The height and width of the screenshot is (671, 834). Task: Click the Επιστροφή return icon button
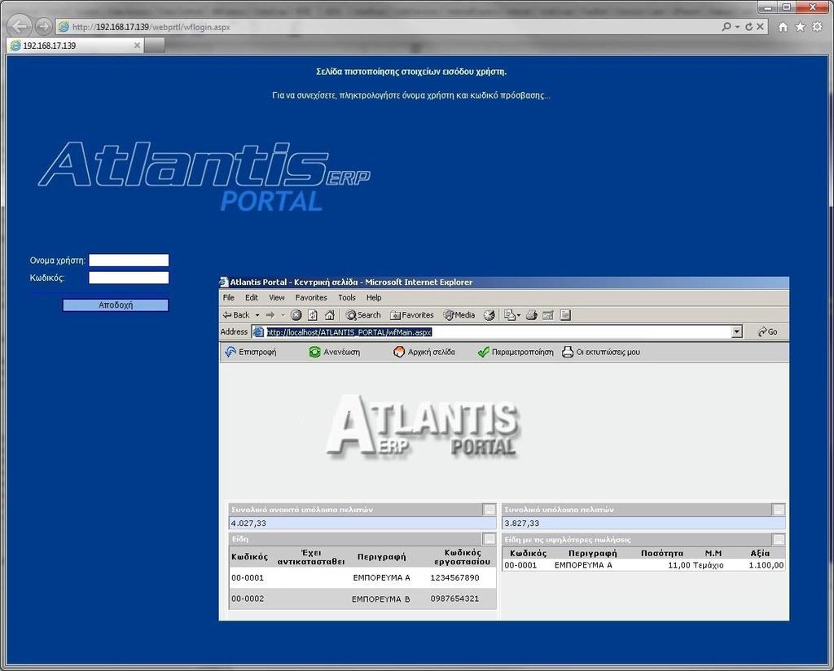tap(251, 352)
